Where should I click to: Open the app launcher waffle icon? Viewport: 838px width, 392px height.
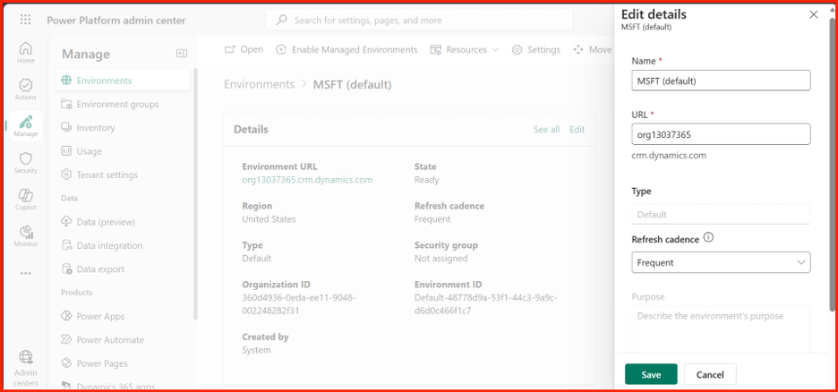(25, 21)
